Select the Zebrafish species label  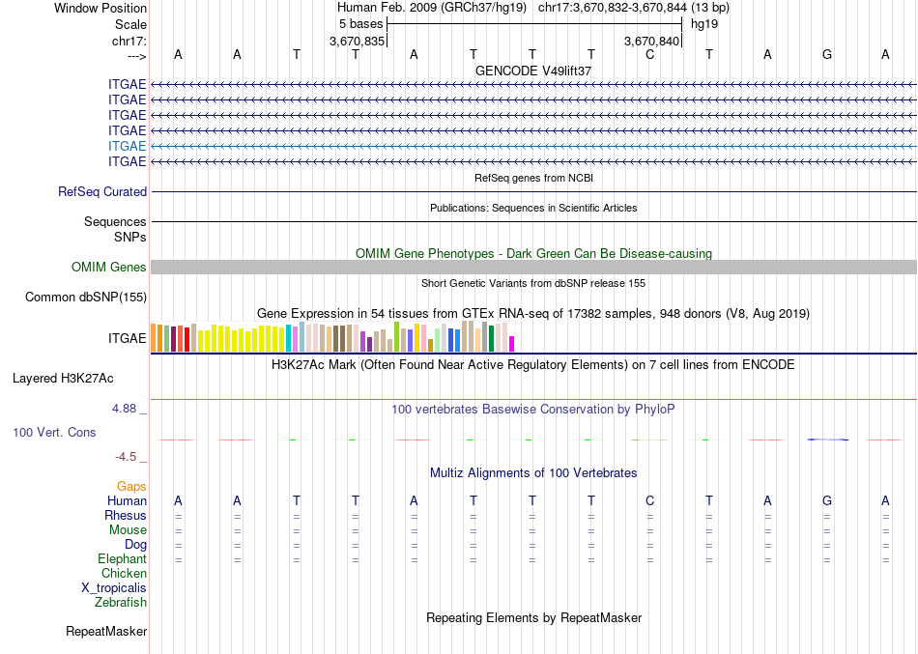tap(121, 603)
